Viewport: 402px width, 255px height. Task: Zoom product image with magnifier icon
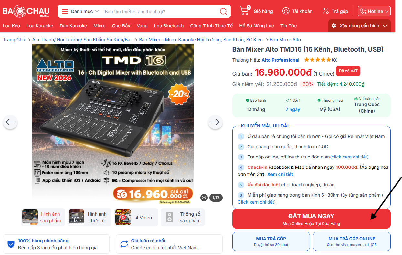204,198
